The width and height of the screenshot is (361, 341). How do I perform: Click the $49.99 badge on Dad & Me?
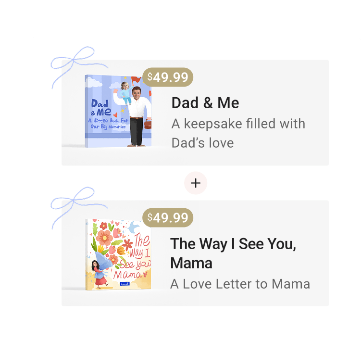[x=168, y=77]
